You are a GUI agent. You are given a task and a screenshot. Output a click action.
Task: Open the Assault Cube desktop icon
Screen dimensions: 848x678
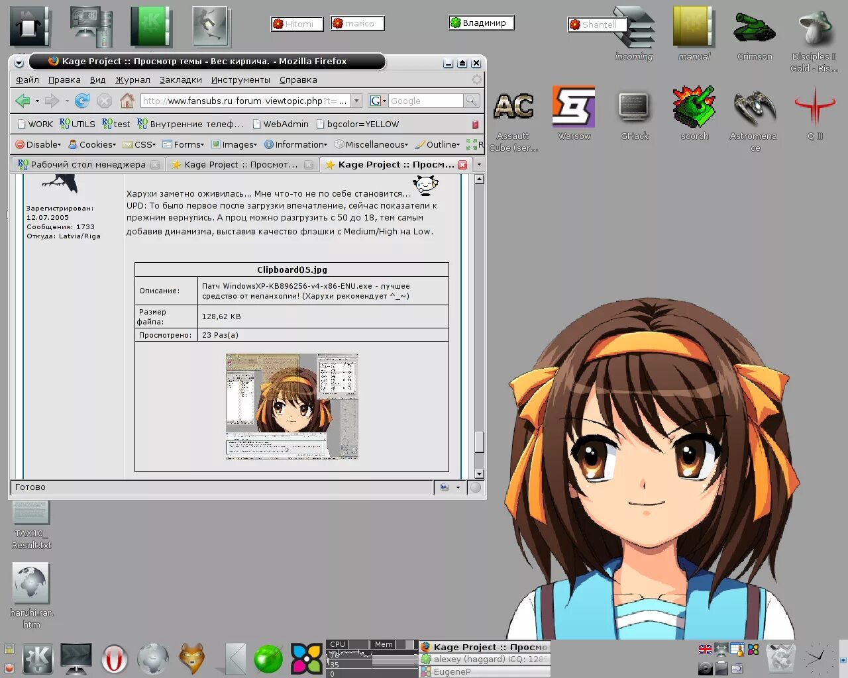513,107
